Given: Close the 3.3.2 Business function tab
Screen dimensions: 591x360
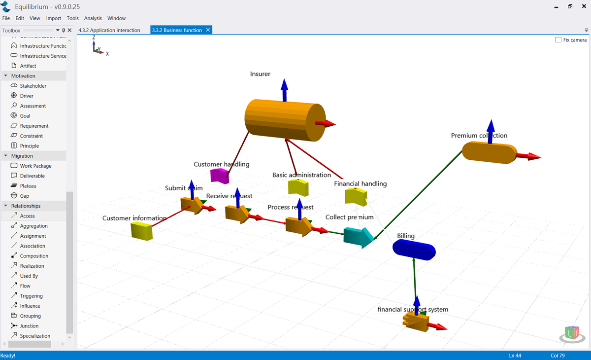Looking at the screenshot, I should pyautogui.click(x=208, y=30).
